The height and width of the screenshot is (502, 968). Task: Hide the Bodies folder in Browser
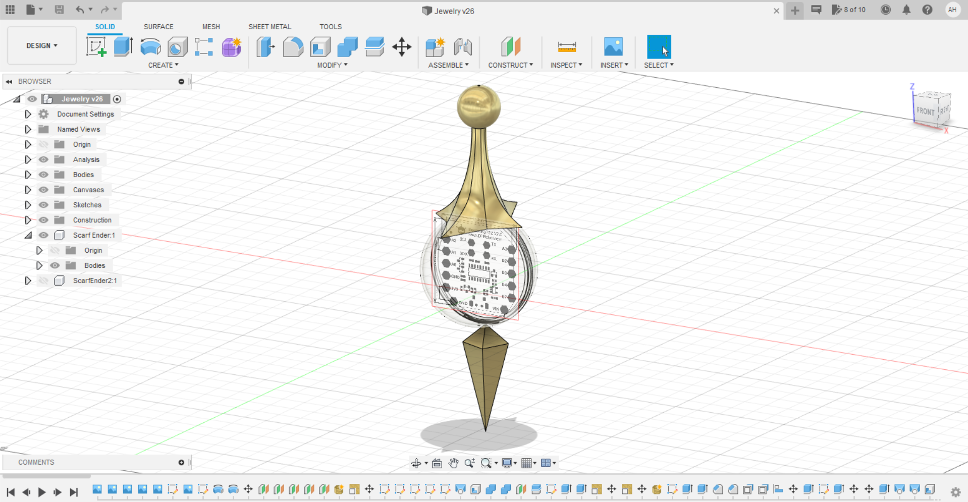(43, 174)
